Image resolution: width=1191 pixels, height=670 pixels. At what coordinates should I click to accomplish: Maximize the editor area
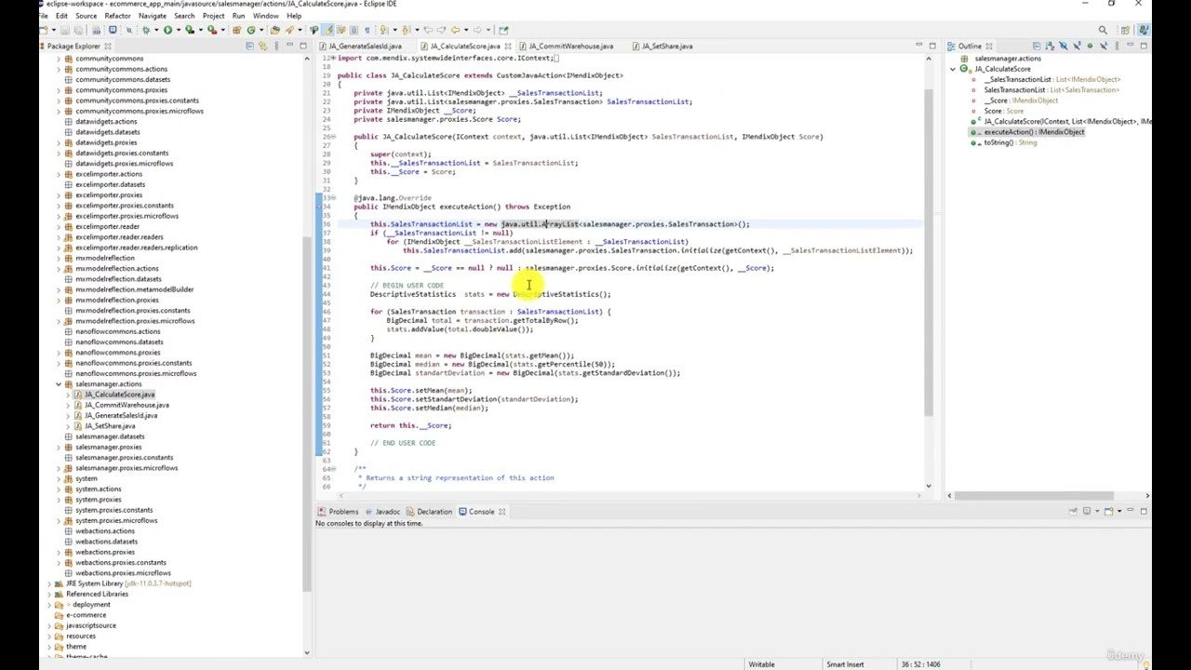(x=931, y=45)
